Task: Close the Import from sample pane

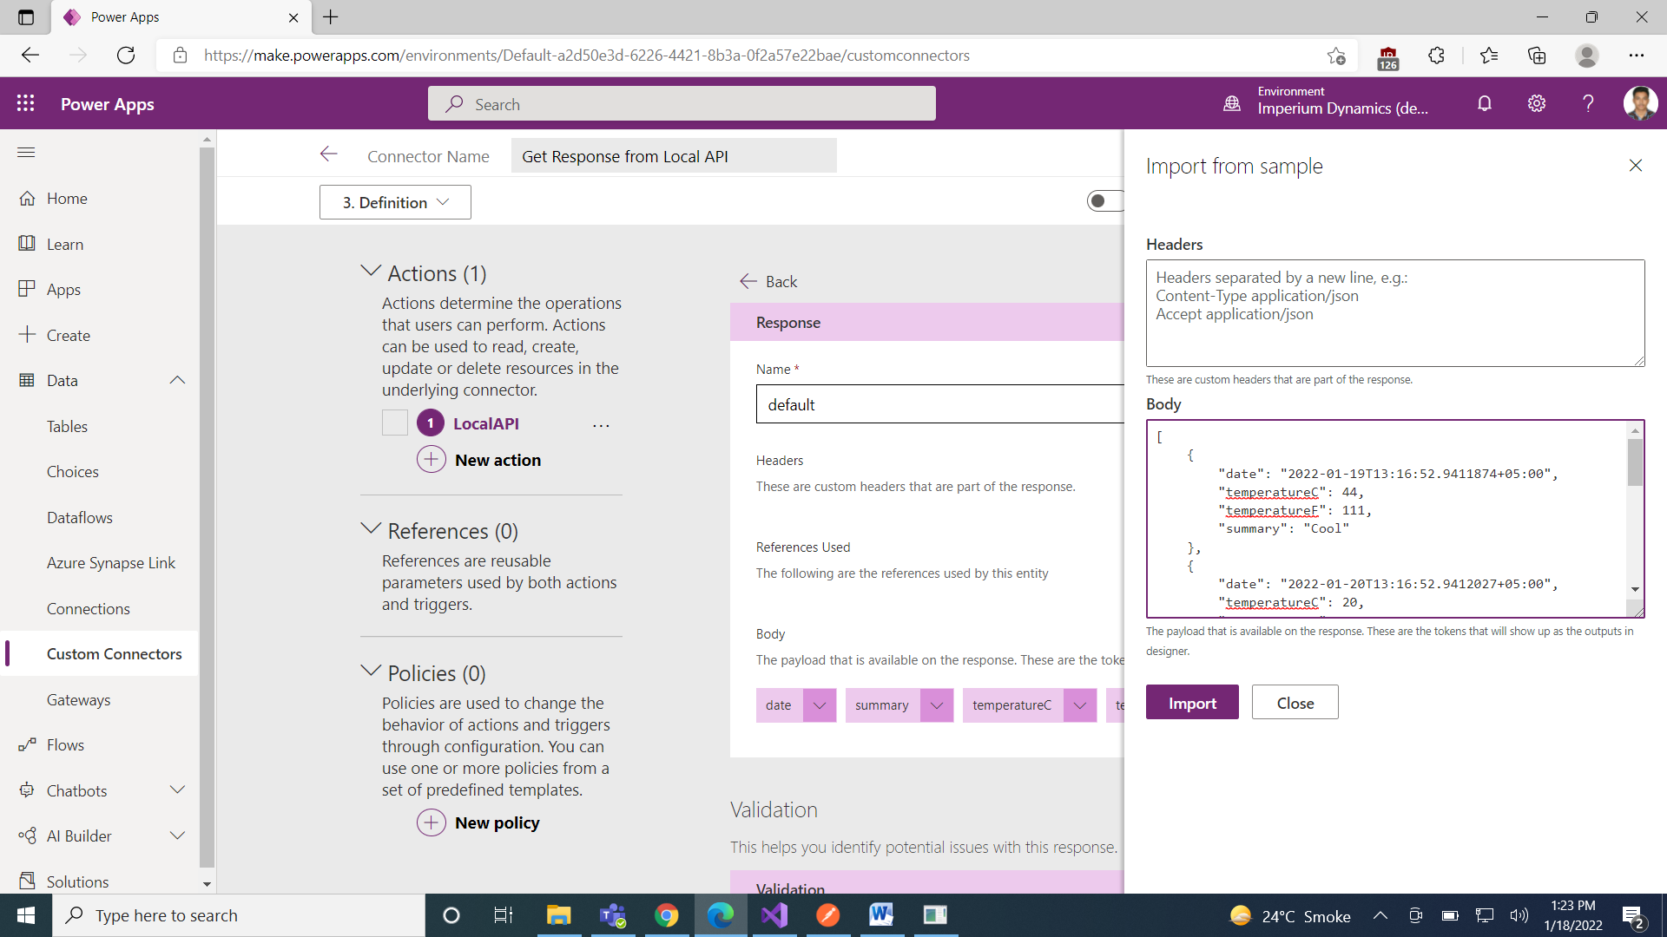Action: tap(1636, 165)
